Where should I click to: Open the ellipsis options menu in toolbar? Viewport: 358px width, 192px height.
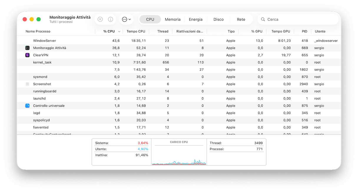point(126,19)
